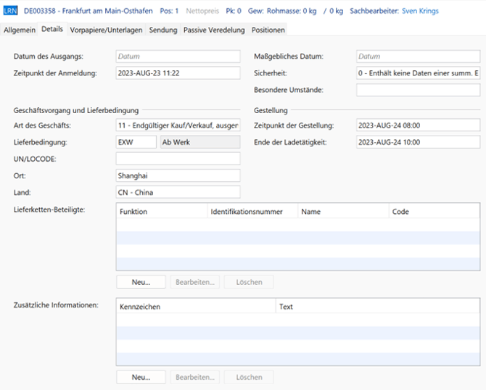This screenshot has height=390, width=486.
Task: Click Name column header in Lieferketten table
Action: [343, 212]
